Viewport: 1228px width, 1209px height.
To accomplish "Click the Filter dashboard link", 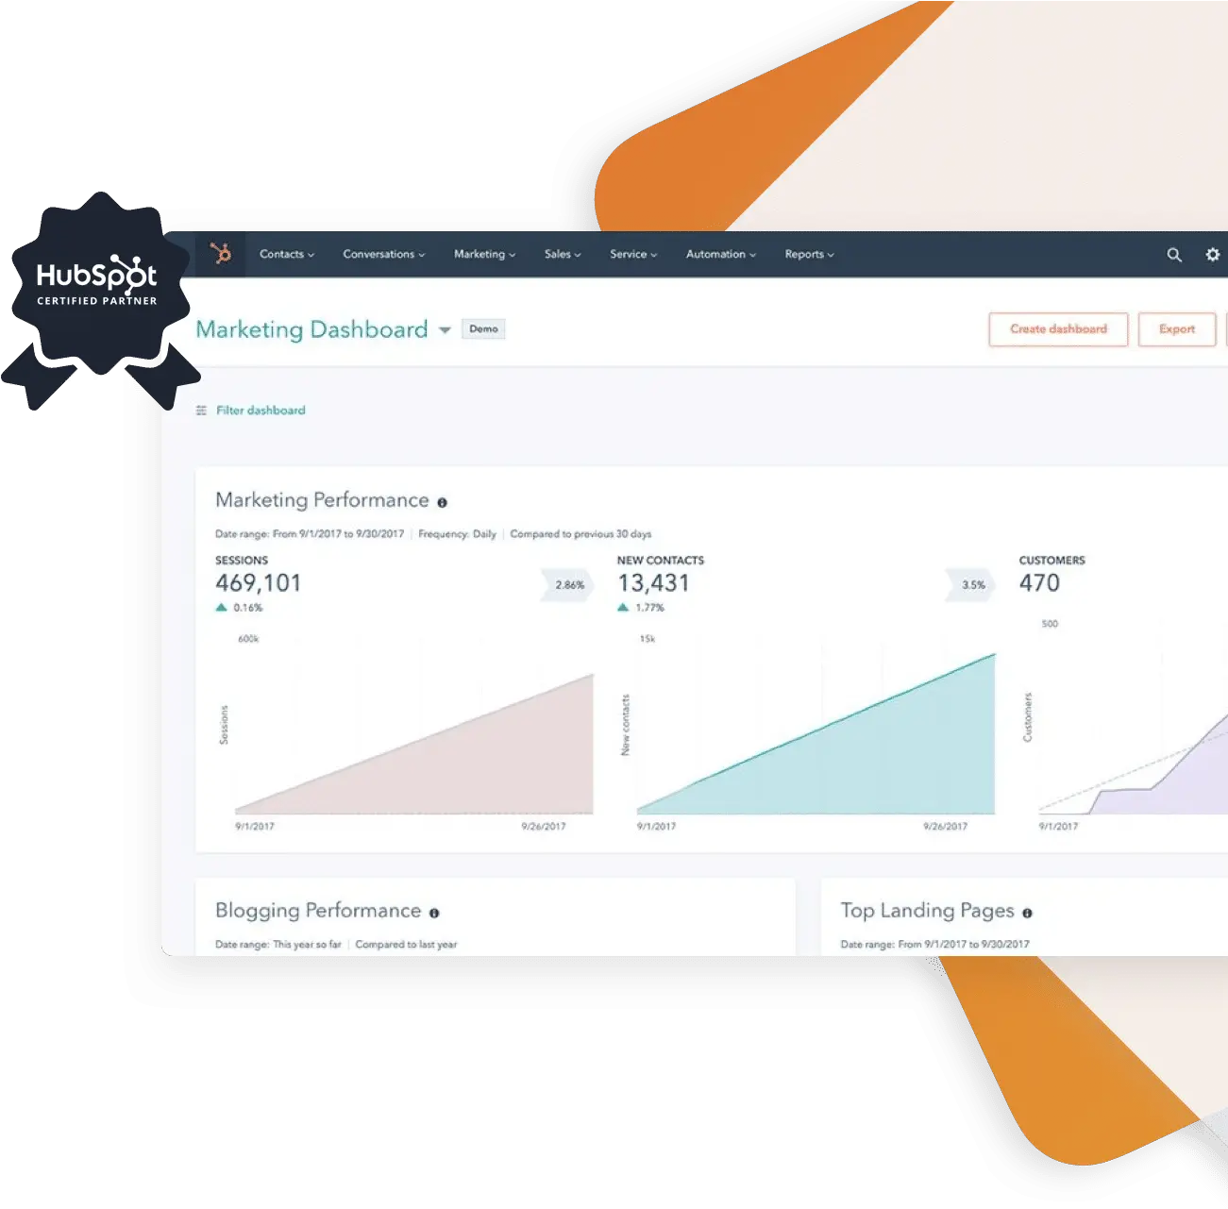I will click(261, 411).
